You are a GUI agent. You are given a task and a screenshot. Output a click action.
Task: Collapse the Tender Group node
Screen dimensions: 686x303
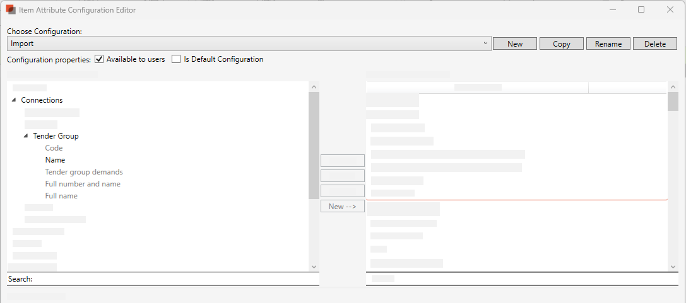point(27,136)
